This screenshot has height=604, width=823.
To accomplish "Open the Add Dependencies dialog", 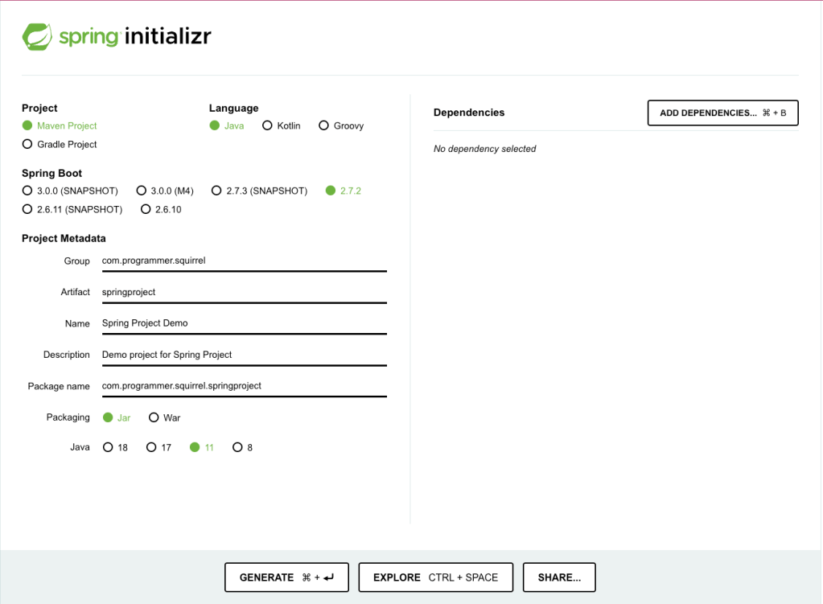I will coord(722,113).
